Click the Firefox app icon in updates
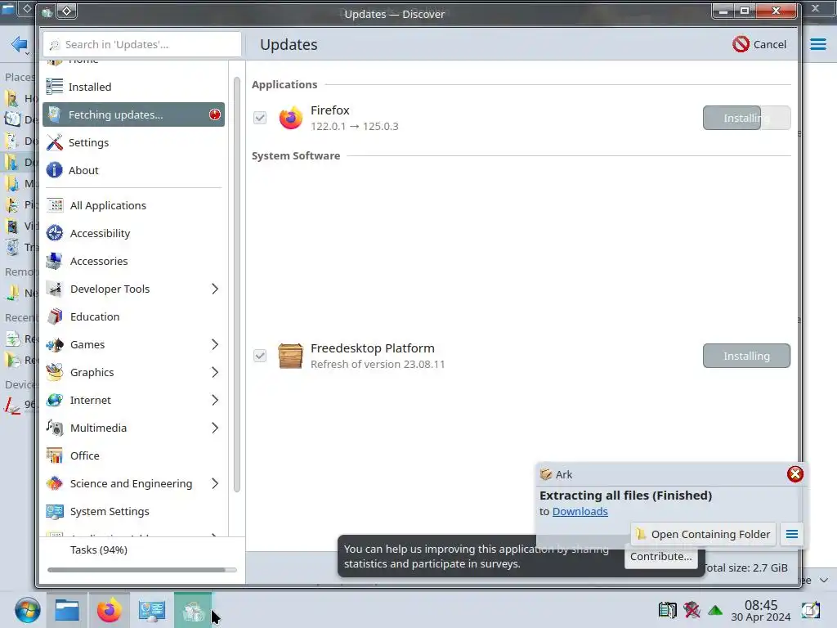The width and height of the screenshot is (837, 628). pyautogui.click(x=290, y=118)
